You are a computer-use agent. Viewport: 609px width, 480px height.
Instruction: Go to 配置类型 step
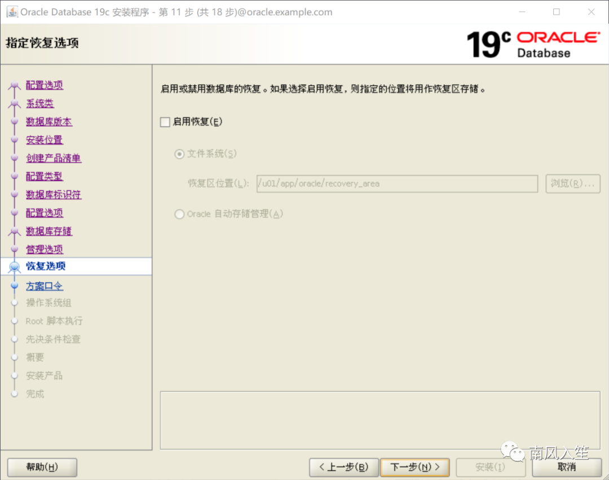pos(45,177)
